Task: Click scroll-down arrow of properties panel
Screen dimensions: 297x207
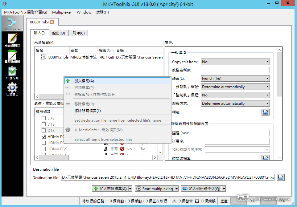Action: pos(279,157)
